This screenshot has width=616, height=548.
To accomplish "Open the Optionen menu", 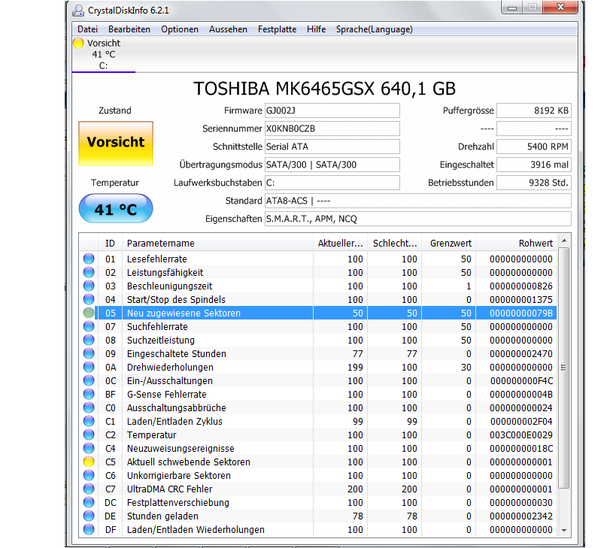I will click(180, 29).
